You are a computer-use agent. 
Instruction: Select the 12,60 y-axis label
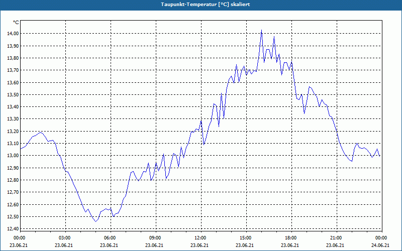(13, 205)
